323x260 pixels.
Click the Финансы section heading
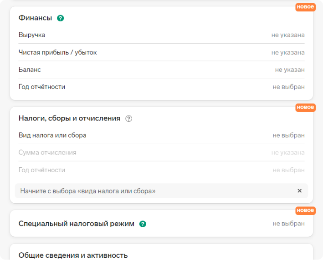[35, 18]
